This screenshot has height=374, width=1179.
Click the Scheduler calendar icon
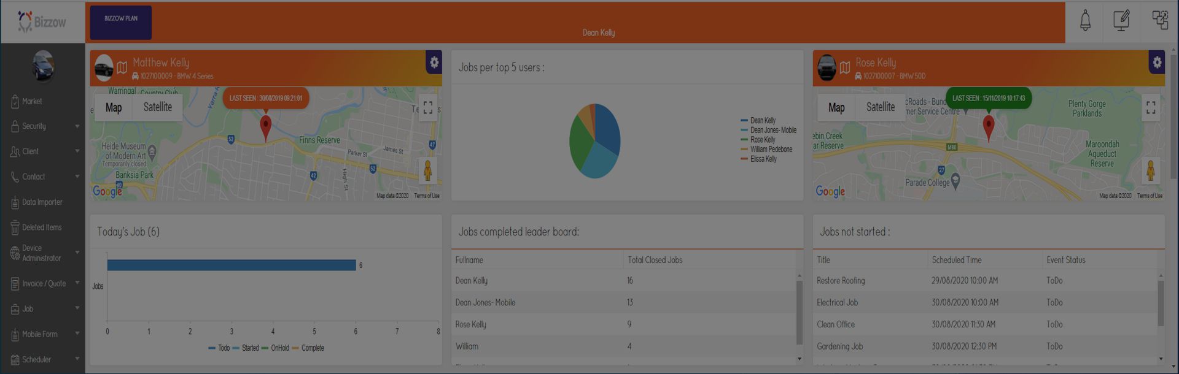[15, 360]
